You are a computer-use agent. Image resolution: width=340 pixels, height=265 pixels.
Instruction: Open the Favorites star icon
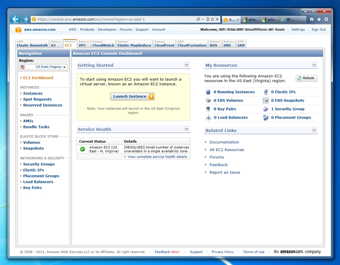coord(319,19)
